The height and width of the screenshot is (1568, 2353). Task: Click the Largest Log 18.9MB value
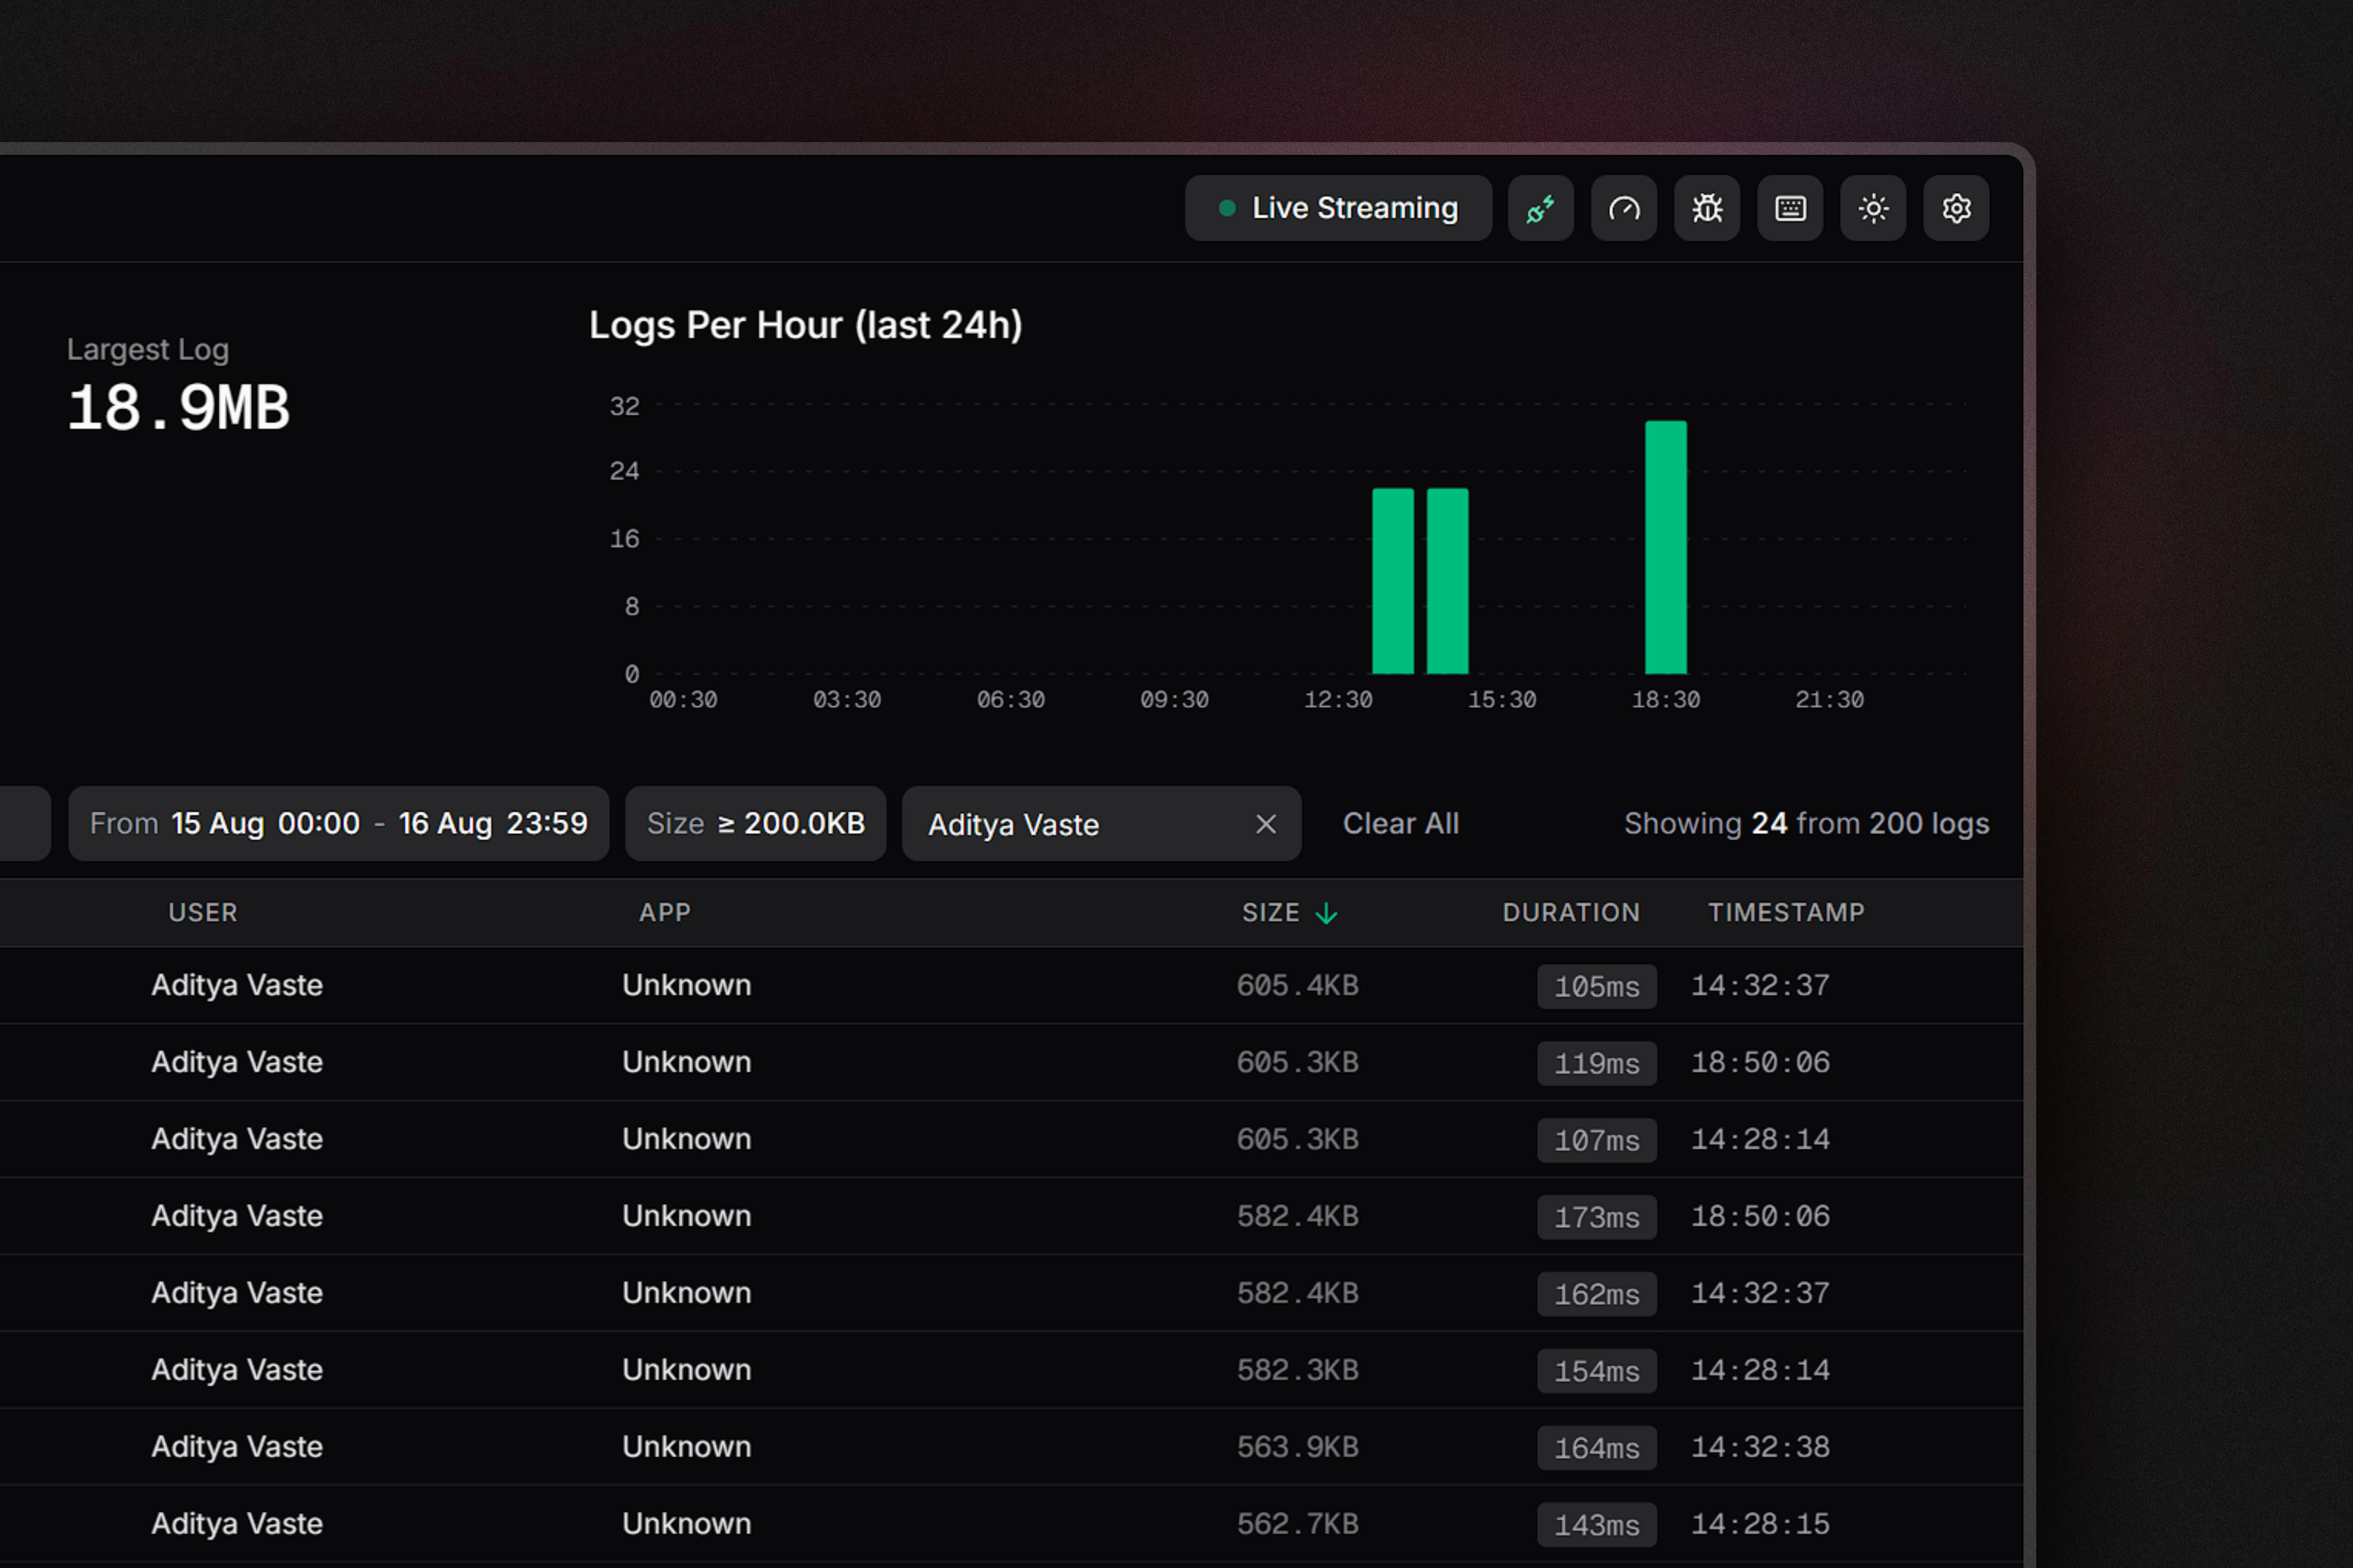pyautogui.click(x=179, y=408)
